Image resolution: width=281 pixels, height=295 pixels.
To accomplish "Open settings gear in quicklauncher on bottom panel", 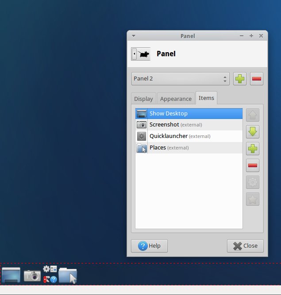I will point(46,269).
